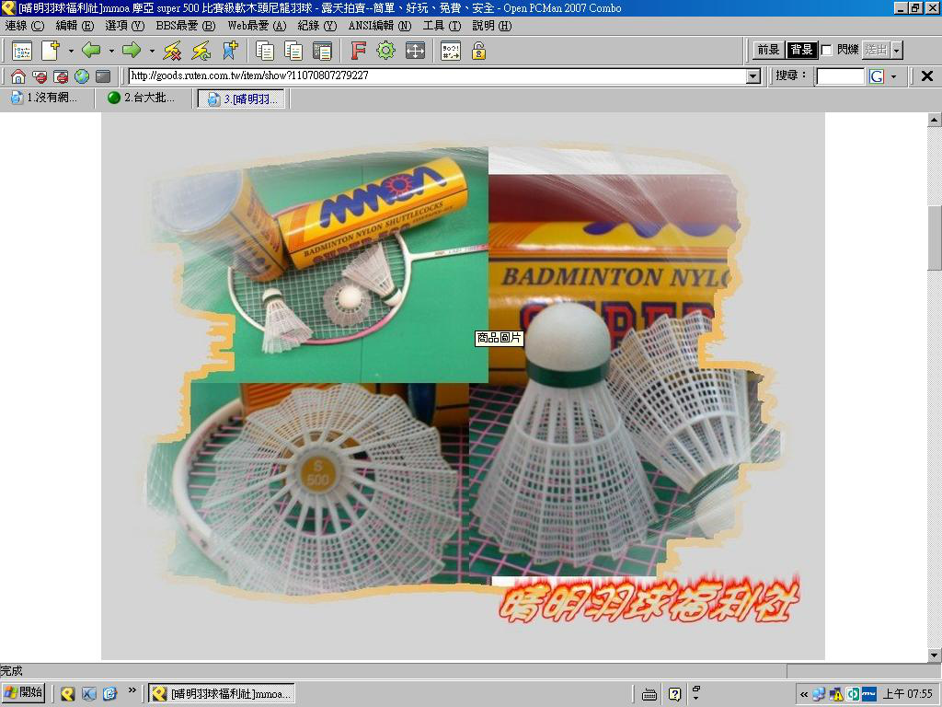Expand the back history dropdown arrow
This screenshot has width=942, height=707.
(x=111, y=52)
